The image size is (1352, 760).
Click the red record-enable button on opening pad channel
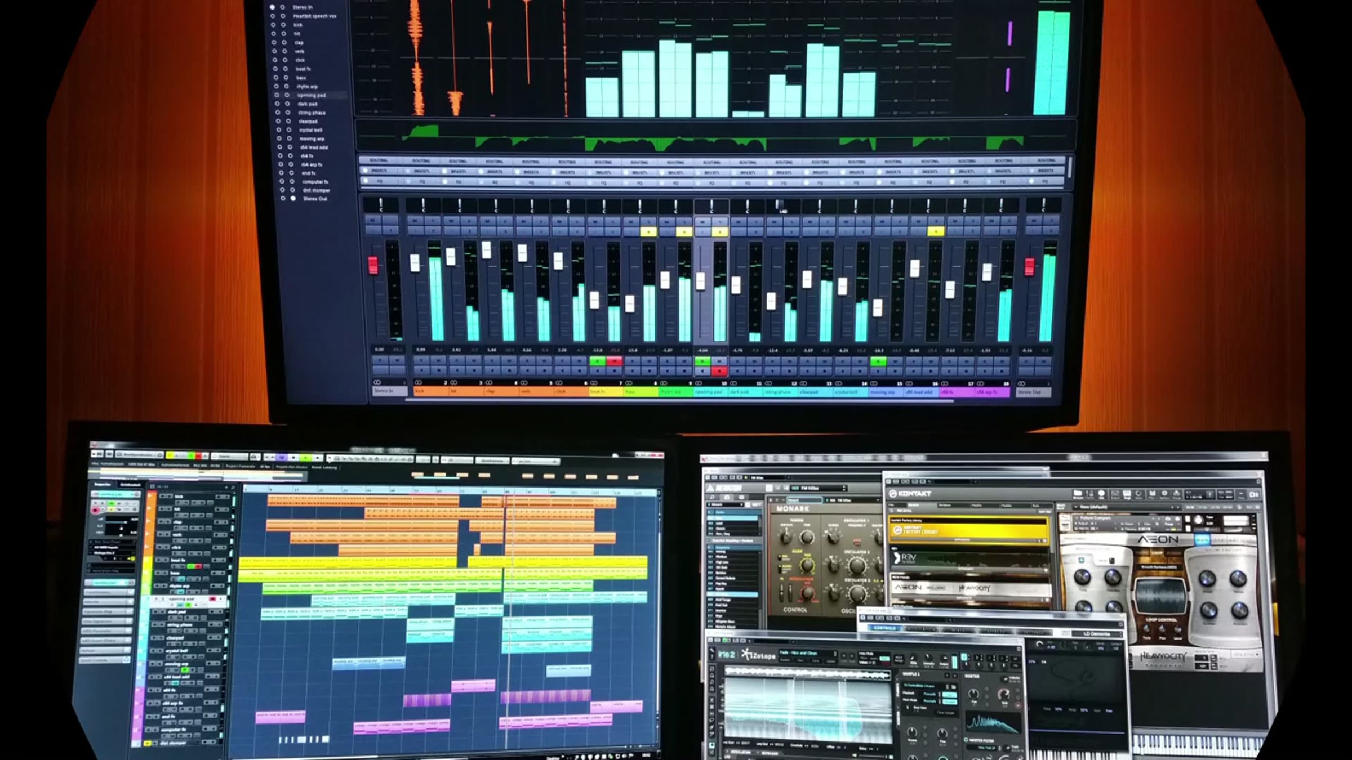tap(719, 371)
